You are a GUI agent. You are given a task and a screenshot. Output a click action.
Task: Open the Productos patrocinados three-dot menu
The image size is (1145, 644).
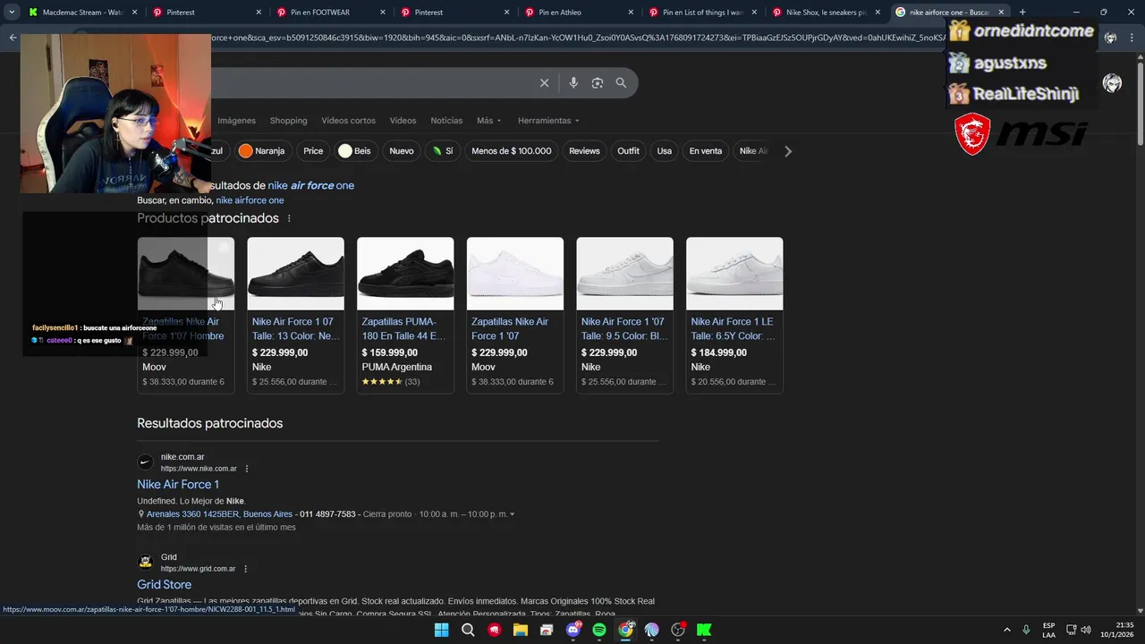click(x=289, y=218)
